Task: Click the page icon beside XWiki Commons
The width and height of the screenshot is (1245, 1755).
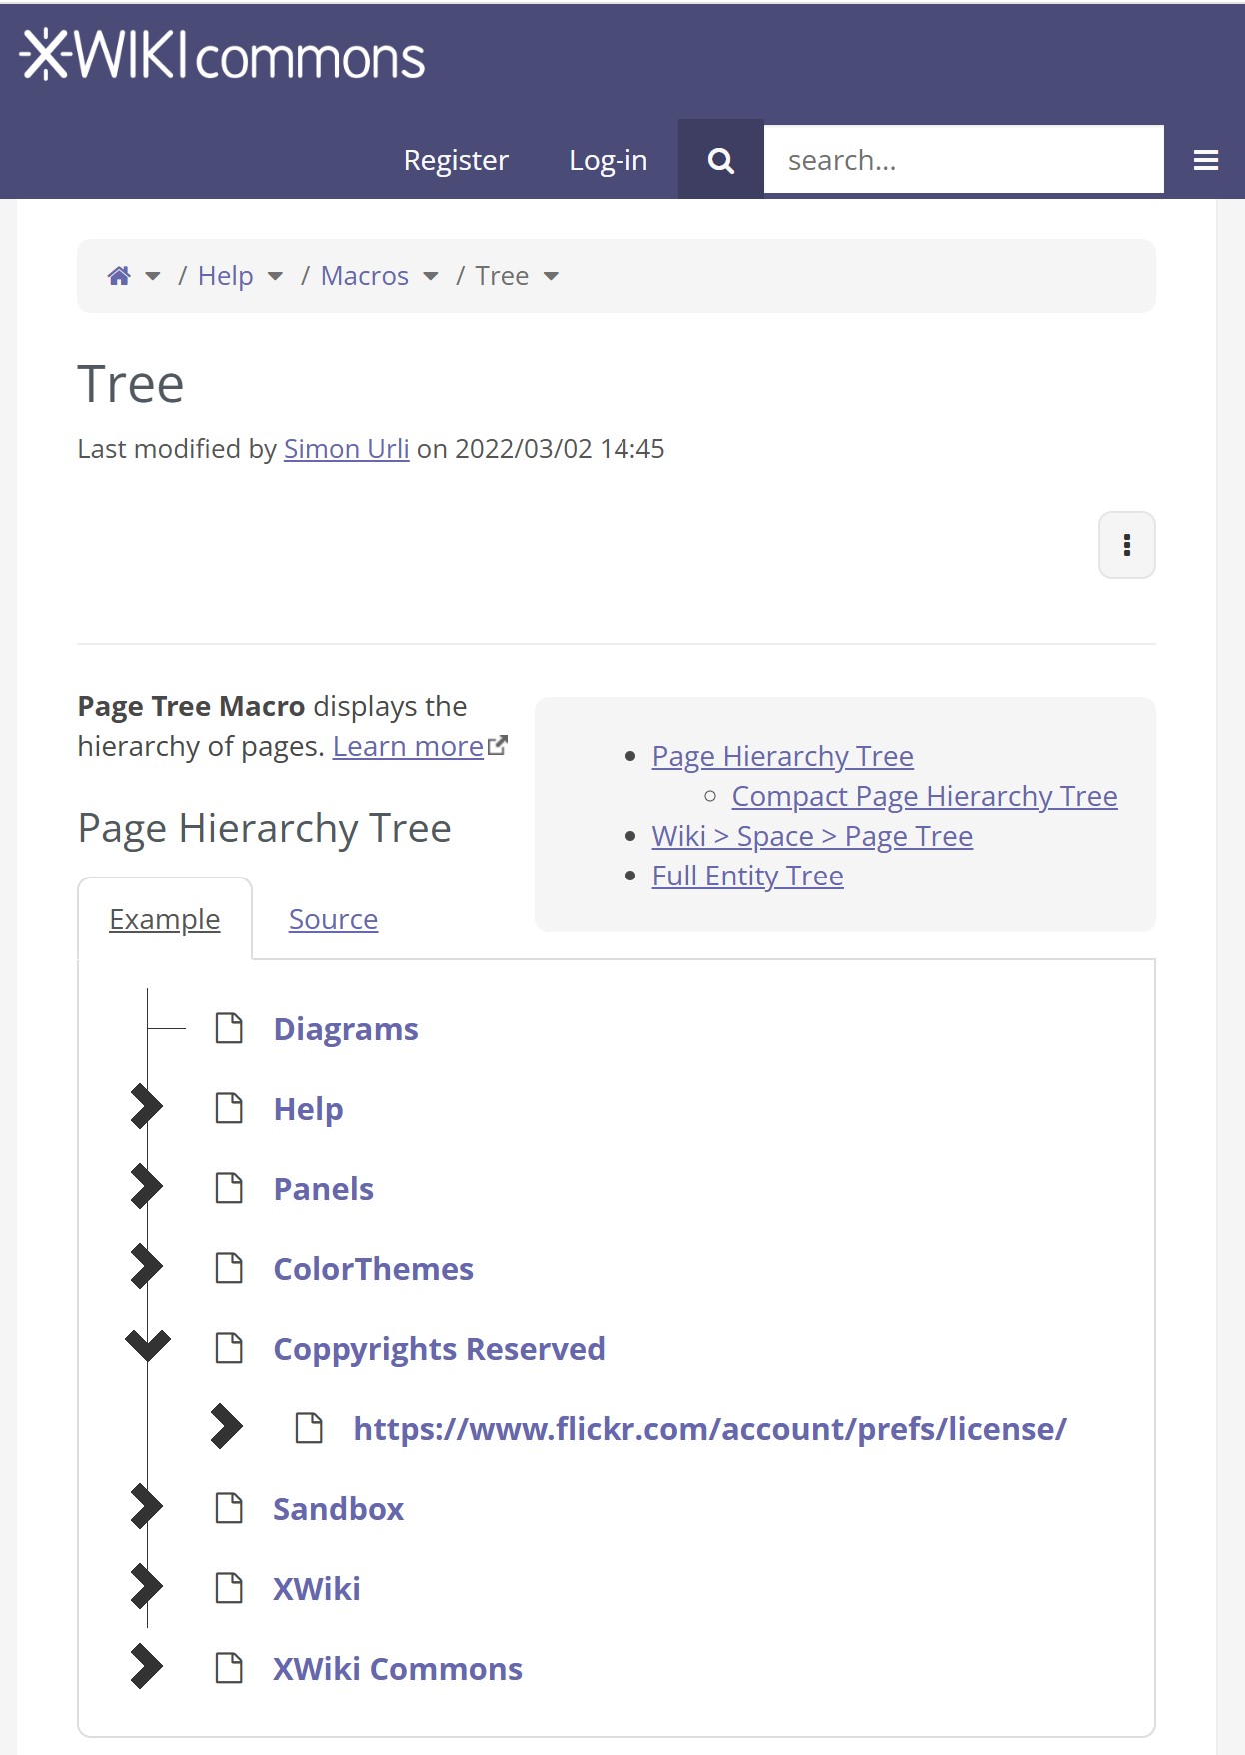Action: 230,1668
